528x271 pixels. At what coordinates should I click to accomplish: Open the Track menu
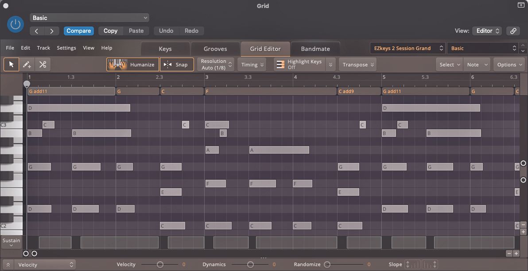point(43,48)
